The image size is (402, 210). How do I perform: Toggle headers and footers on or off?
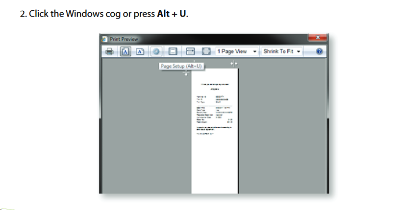coord(173,51)
